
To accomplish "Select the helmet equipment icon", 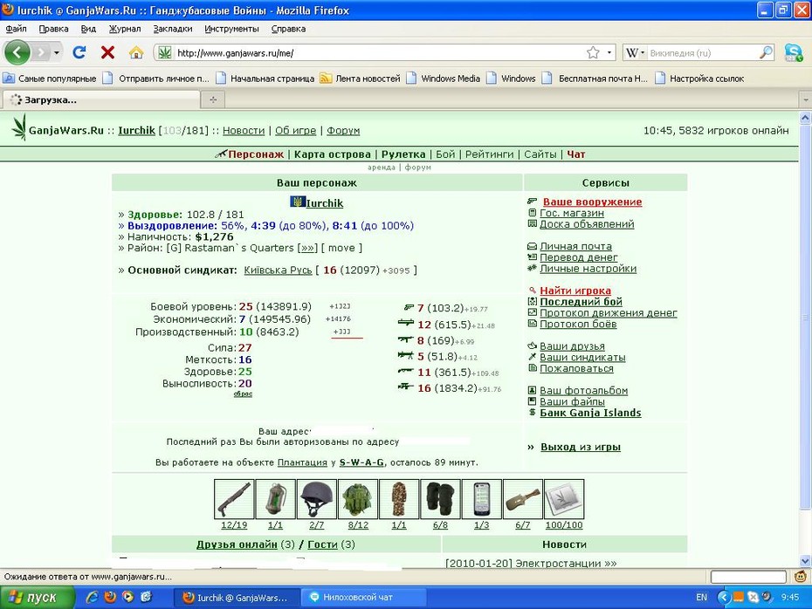I will (316, 499).
